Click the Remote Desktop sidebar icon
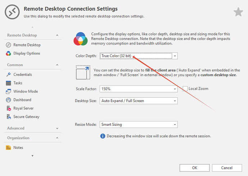 pyautogui.click(x=9, y=45)
